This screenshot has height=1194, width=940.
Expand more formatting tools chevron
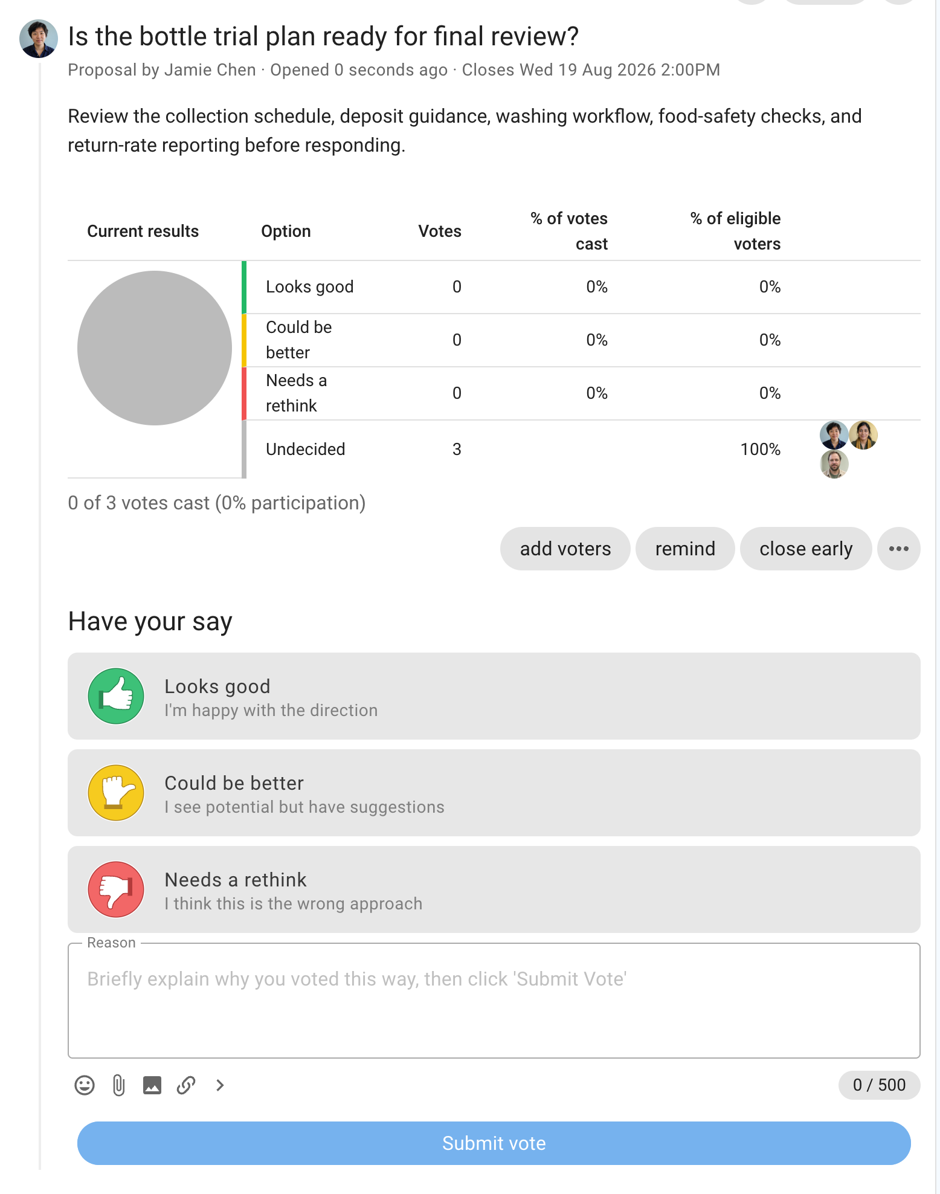pyautogui.click(x=220, y=1085)
